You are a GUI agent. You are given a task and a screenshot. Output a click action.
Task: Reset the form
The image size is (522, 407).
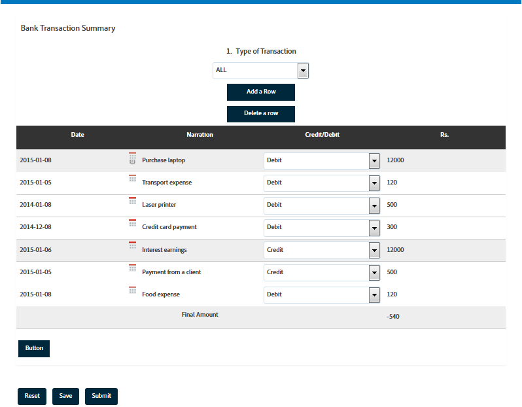pos(32,397)
